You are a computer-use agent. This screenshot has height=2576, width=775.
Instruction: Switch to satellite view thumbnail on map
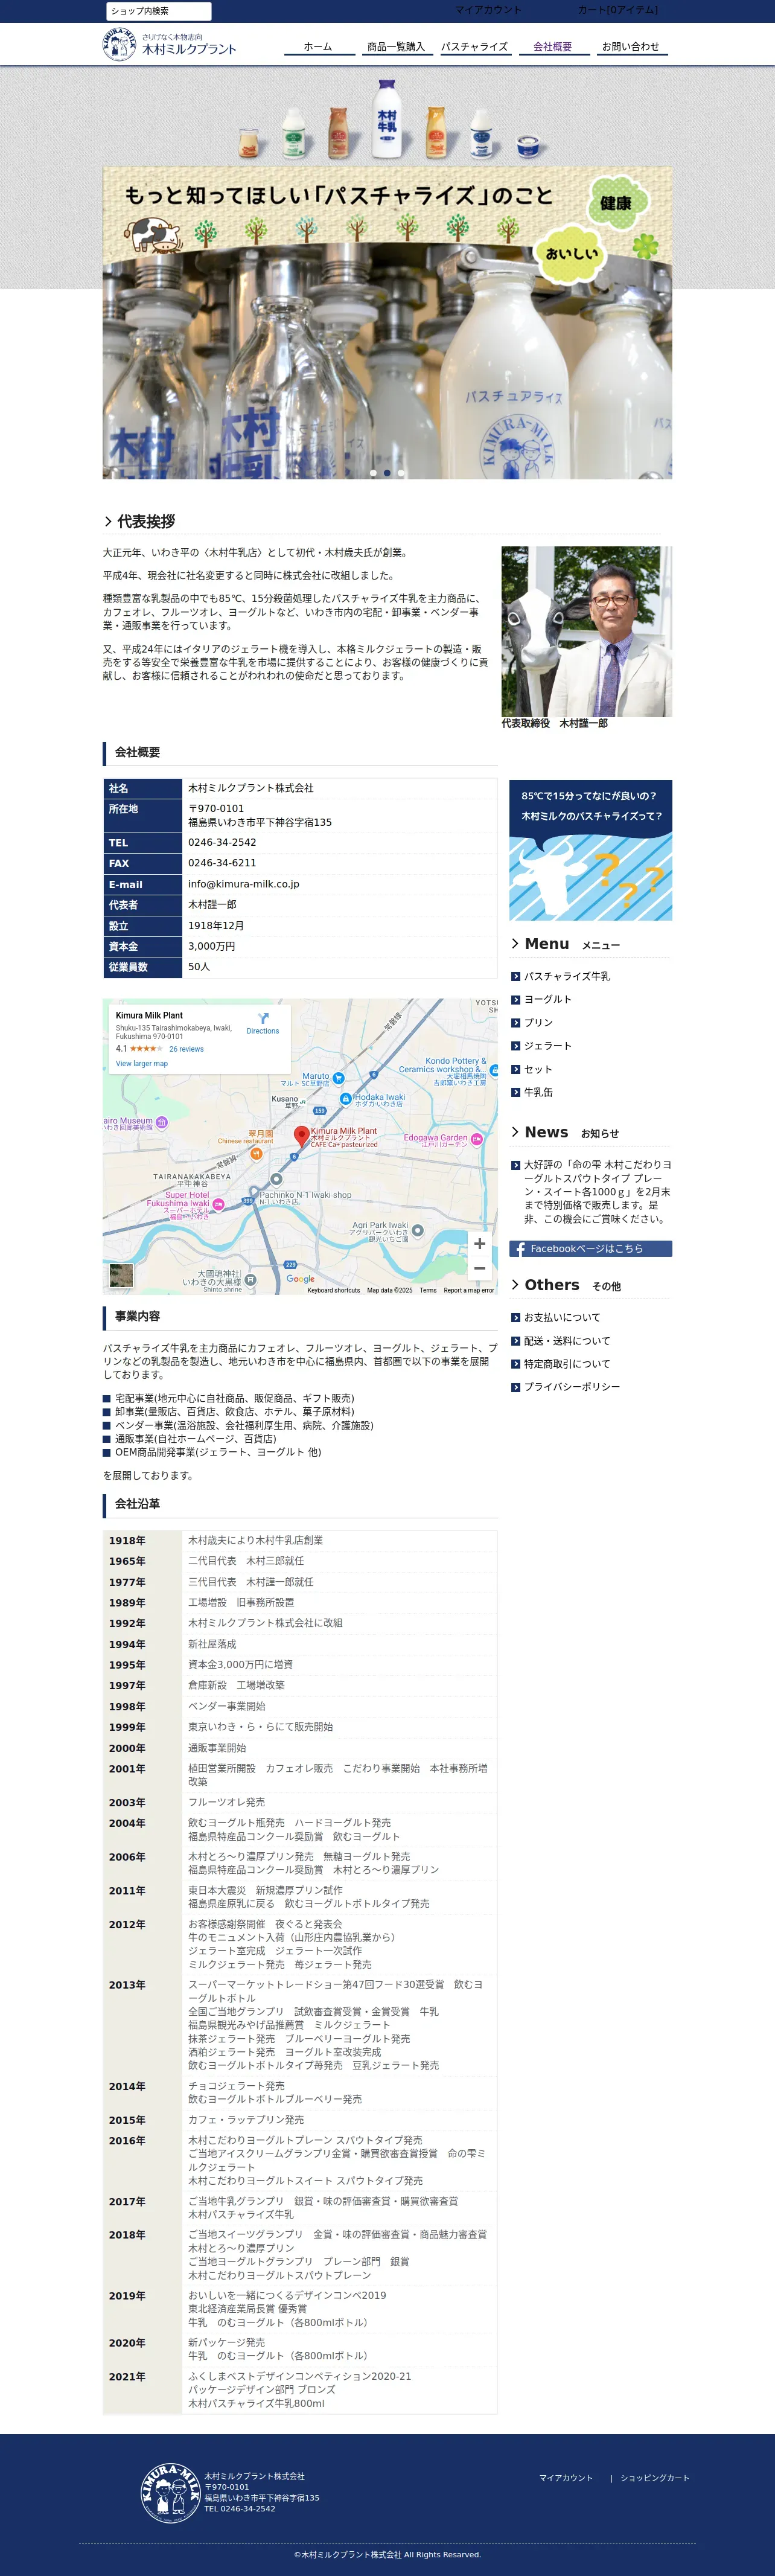tap(121, 1275)
